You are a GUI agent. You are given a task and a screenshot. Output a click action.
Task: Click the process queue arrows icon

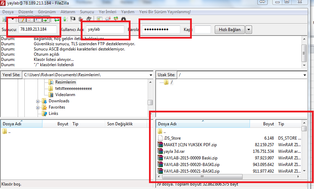[65, 19]
